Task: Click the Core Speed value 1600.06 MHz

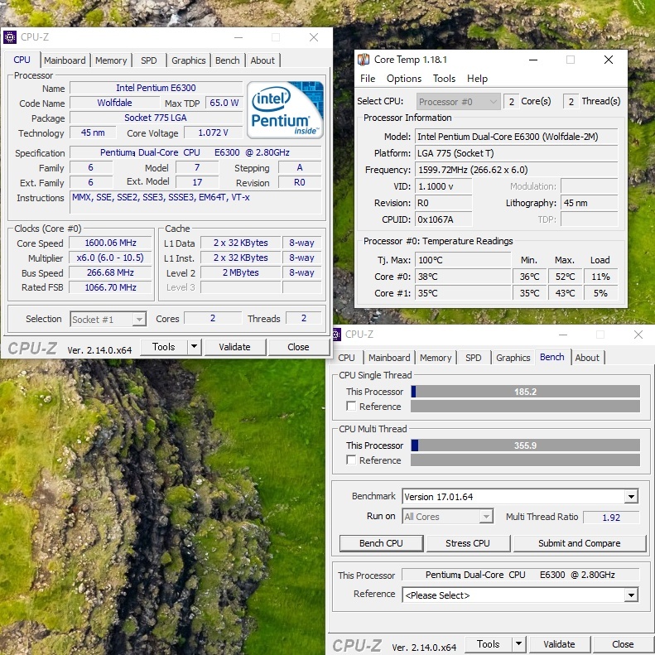Action: coord(111,243)
